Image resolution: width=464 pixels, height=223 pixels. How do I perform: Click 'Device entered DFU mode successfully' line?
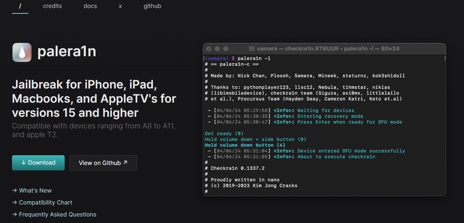click(306, 151)
